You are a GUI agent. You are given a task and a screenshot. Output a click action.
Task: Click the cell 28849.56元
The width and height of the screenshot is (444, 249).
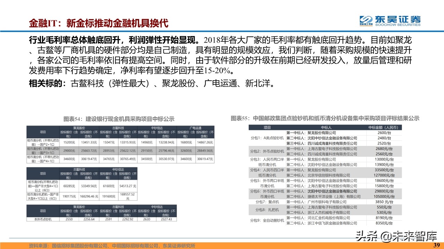pos(205,151)
